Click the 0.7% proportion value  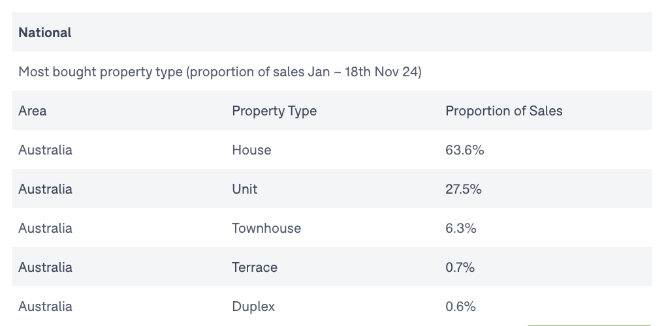point(460,267)
